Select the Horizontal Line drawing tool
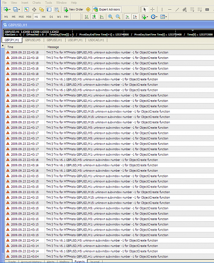This screenshot has width=214, height=263. coord(169,10)
